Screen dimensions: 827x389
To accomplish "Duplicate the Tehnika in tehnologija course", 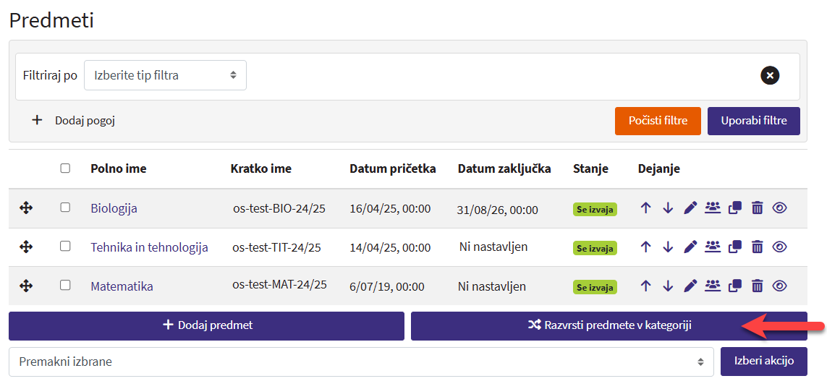I will 735,247.
